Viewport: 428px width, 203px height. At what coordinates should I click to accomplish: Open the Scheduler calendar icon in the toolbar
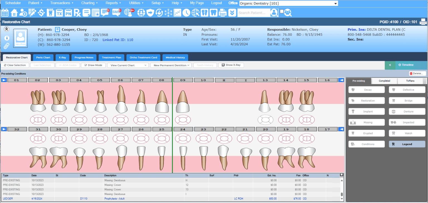click(5, 13)
